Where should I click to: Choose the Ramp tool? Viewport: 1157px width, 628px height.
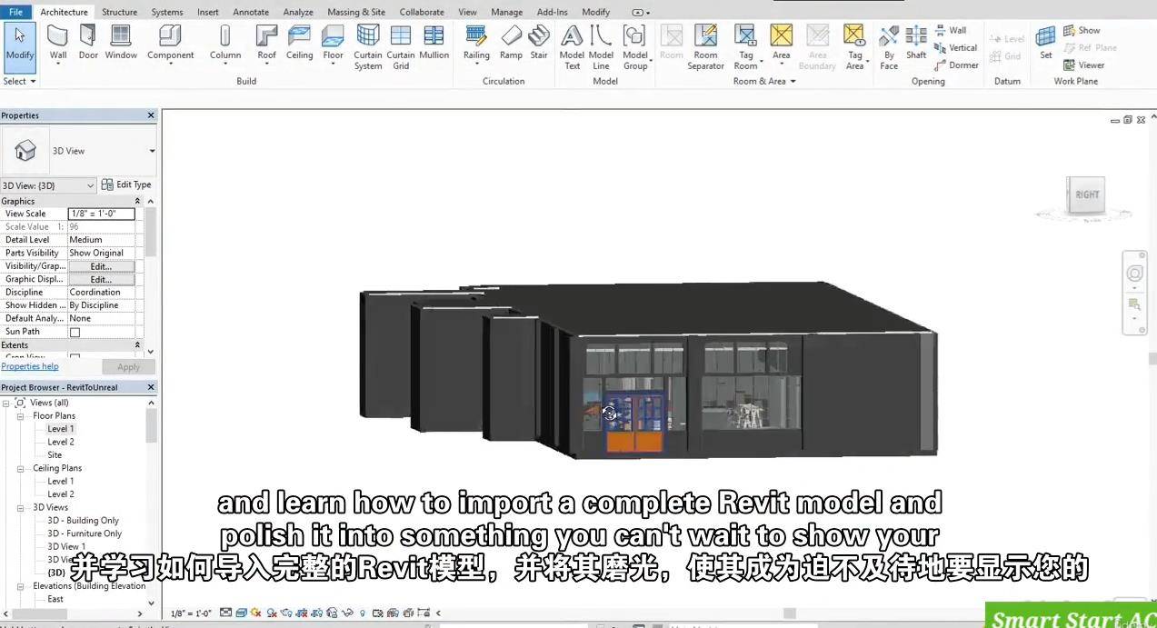pyautogui.click(x=511, y=44)
